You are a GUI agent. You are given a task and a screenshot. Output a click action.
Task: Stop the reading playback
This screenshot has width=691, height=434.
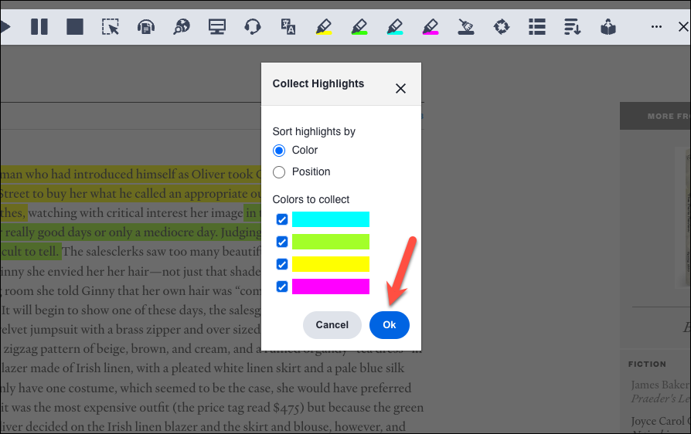pos(75,27)
